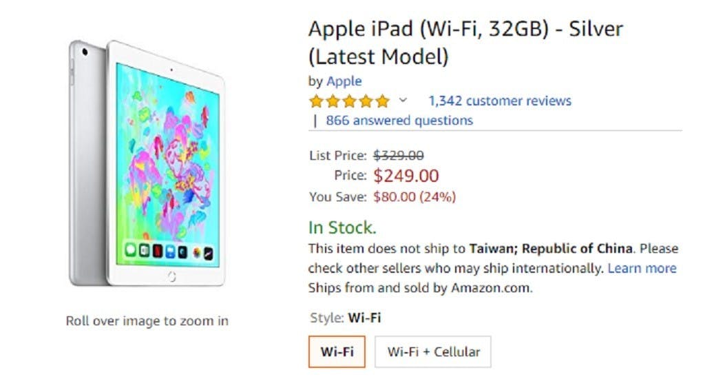The height and width of the screenshot is (379, 705).
Task: Click 'Ships from and sold by Amazon.com' text
Action: 420,288
